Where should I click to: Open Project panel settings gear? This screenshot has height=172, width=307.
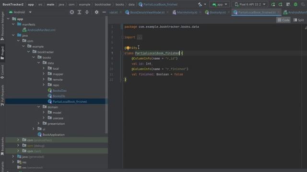[x=96, y=12]
